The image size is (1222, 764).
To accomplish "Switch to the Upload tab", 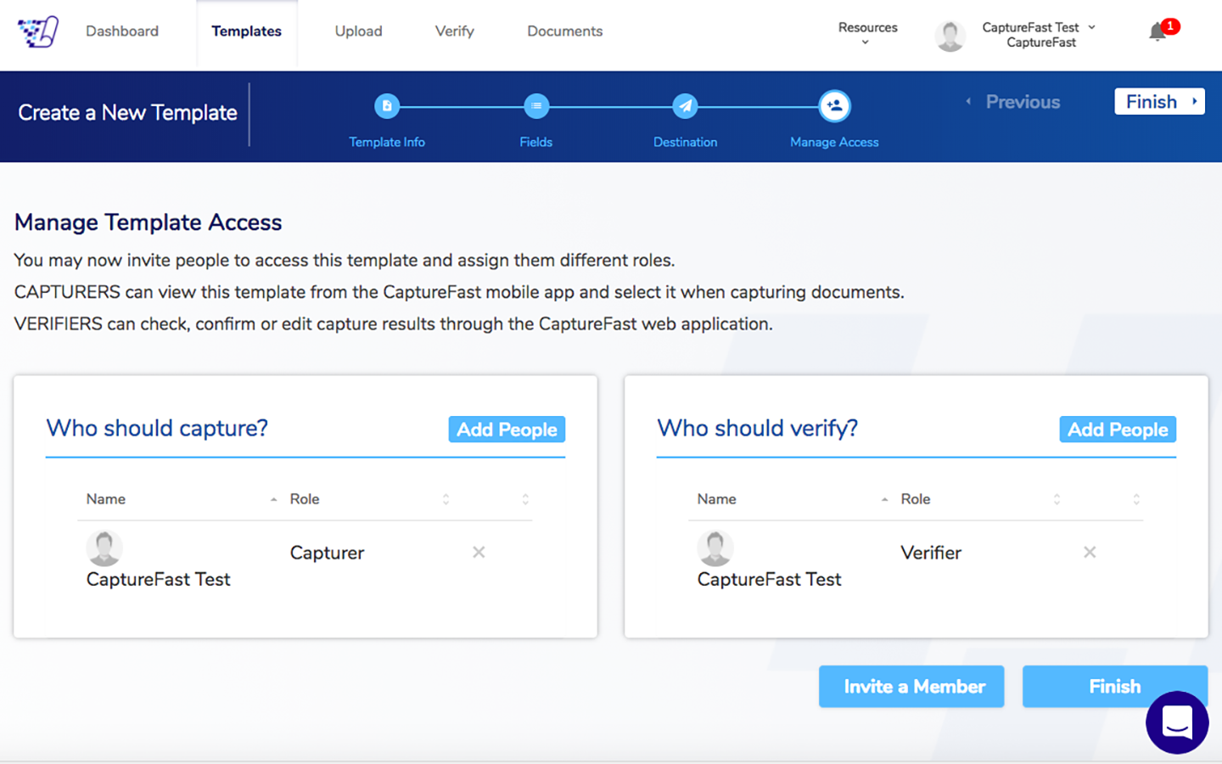I will 359,31.
